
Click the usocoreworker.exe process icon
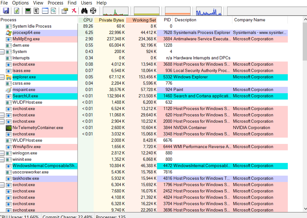point(9,172)
